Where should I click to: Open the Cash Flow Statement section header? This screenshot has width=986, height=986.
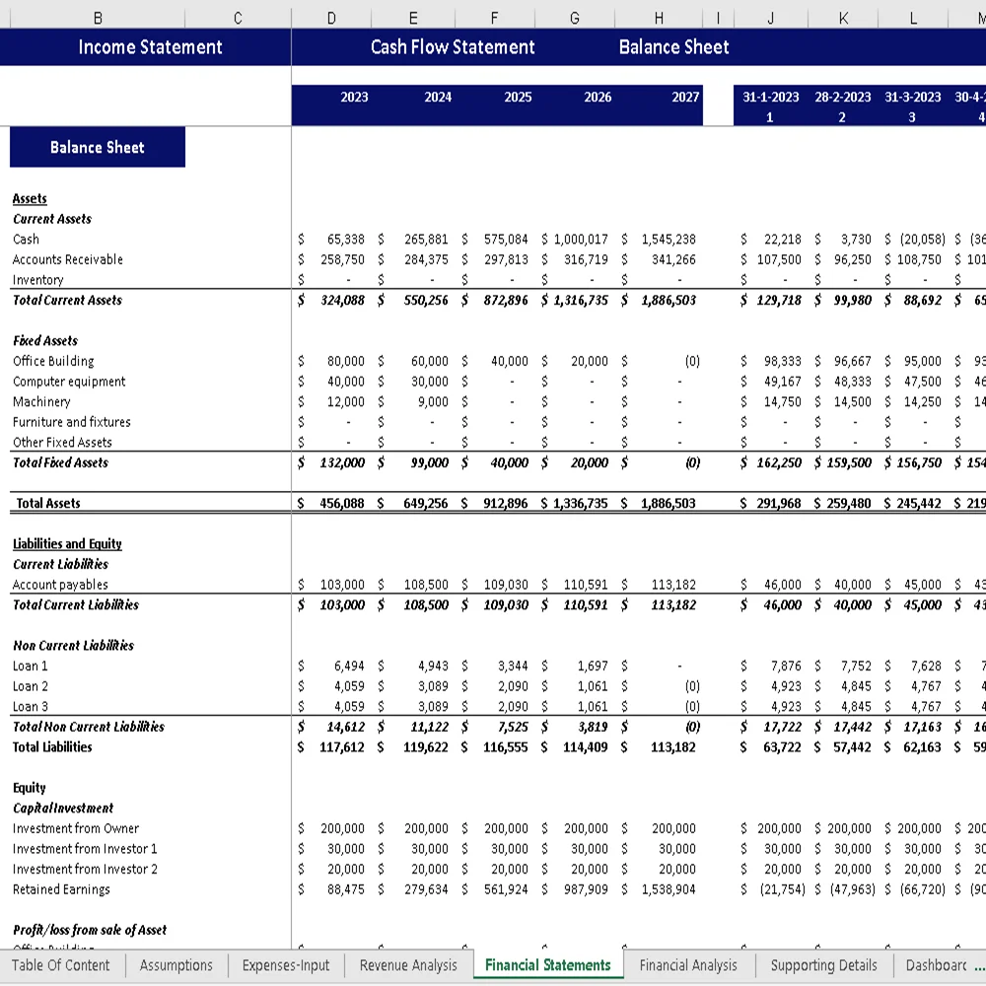[453, 46]
